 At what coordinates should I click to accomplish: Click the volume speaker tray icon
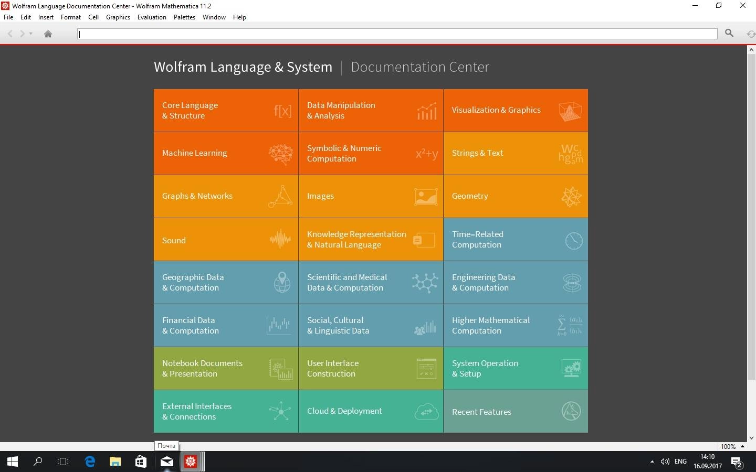pyautogui.click(x=665, y=462)
